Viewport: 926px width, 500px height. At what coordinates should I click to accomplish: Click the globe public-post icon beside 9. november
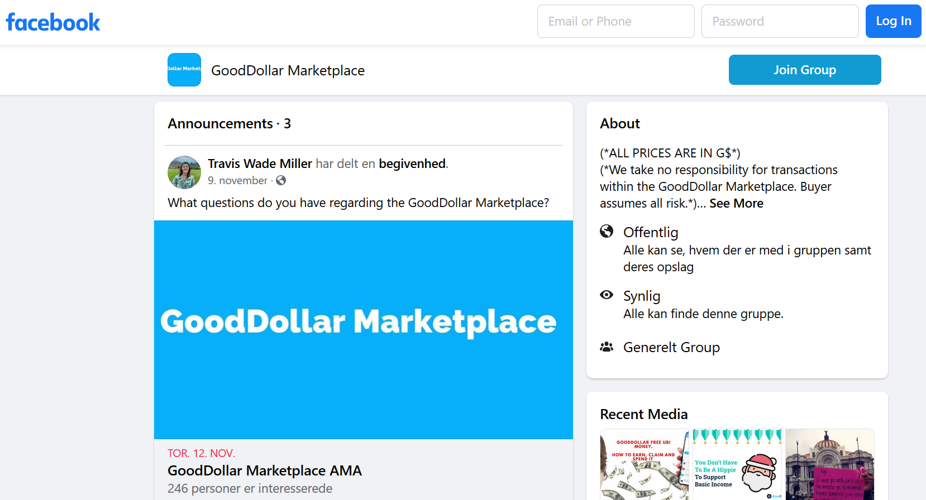281,180
